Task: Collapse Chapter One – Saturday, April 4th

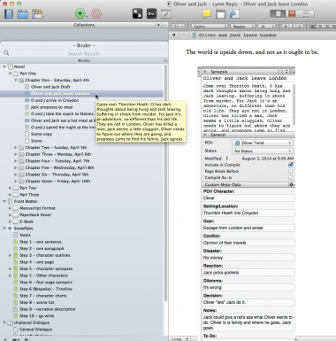Action: click(16, 80)
